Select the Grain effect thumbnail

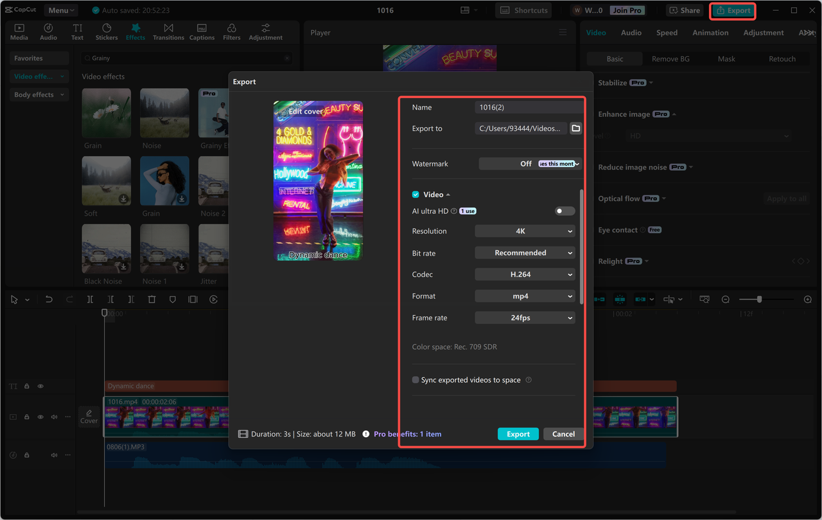106,113
